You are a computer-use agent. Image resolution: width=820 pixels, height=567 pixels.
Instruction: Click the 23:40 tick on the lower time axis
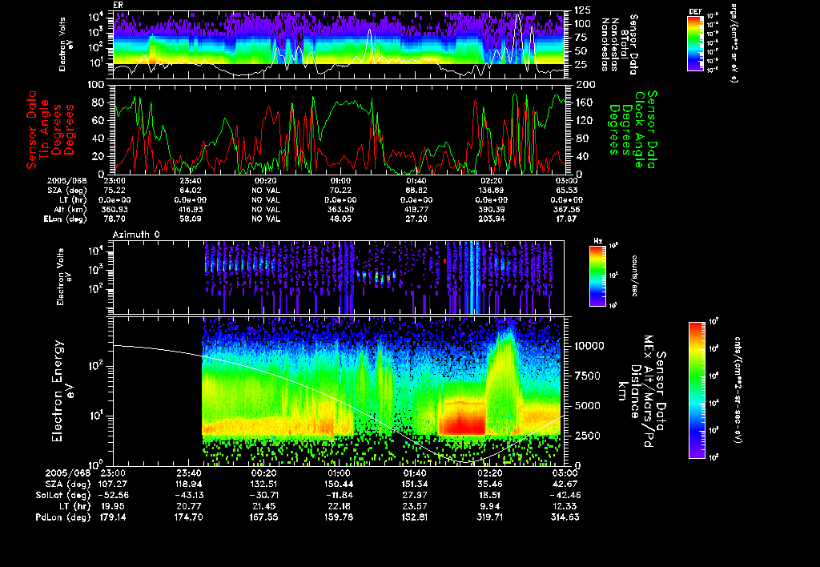pyautogui.click(x=189, y=472)
